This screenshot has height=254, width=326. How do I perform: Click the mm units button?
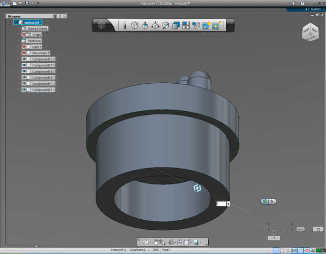(x=300, y=229)
